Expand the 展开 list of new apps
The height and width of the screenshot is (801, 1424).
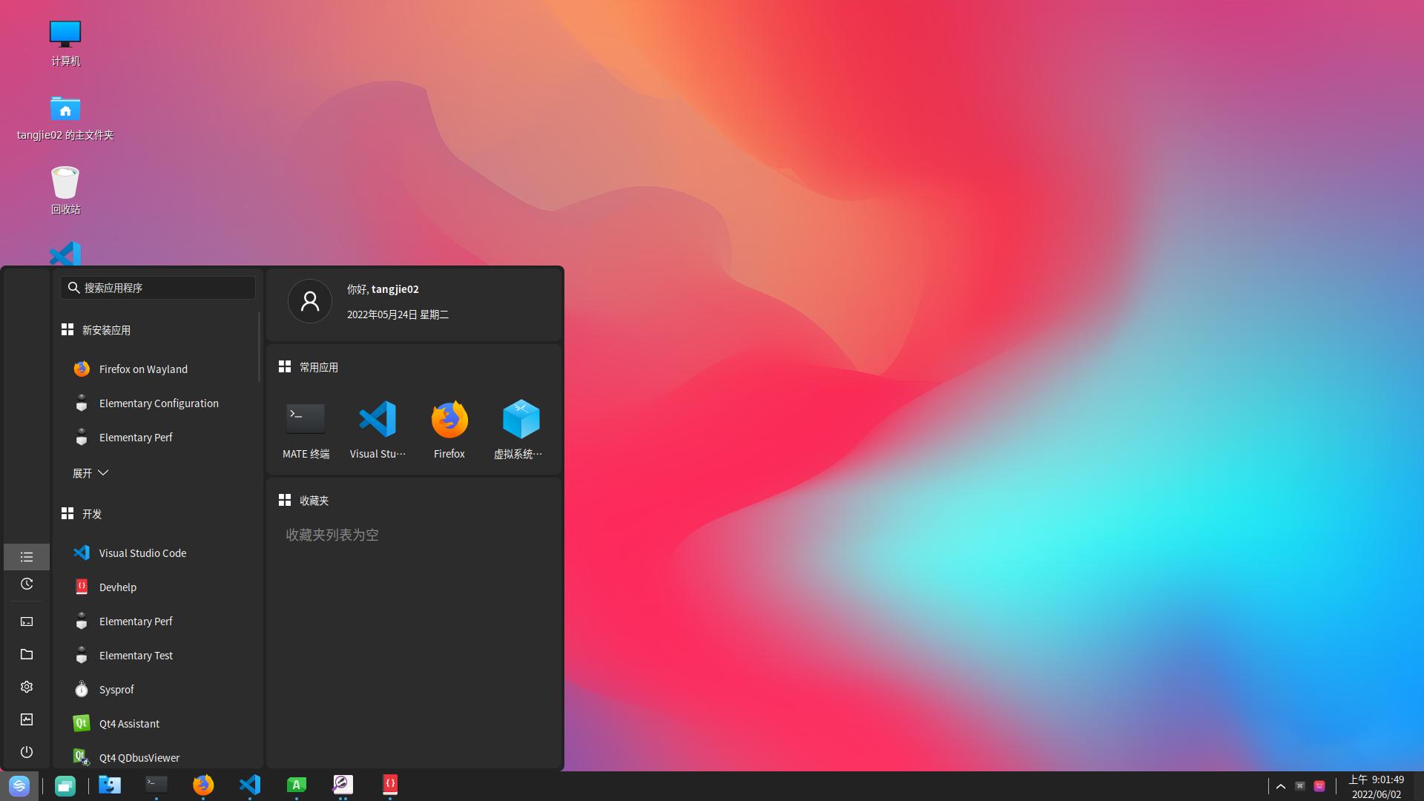[90, 473]
